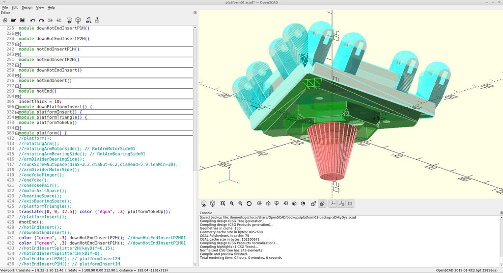Click Render icon in the viewer toolbar
Image resolution: width=503 pixels, height=273 pixels.
pos(212,203)
